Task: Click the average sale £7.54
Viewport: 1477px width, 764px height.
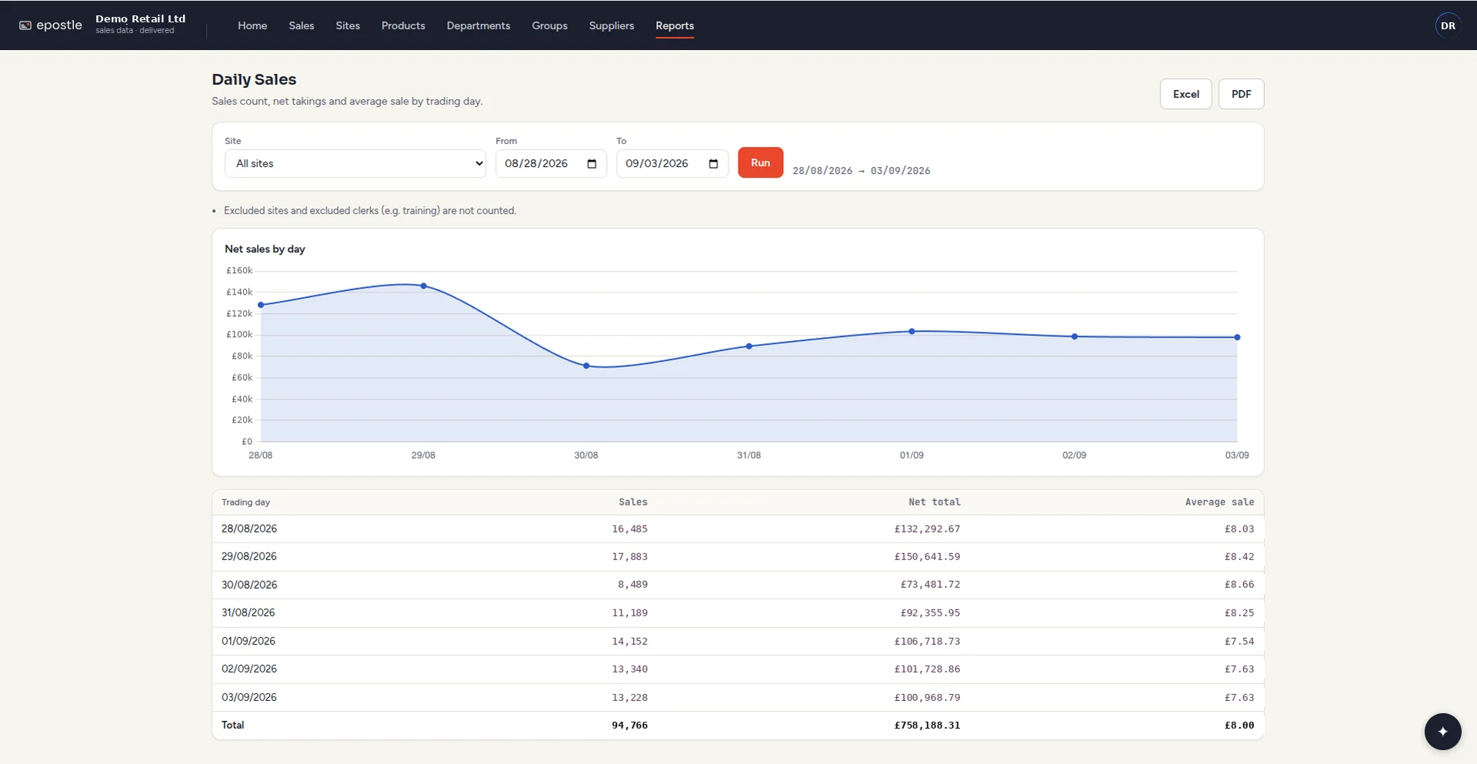Action: 1239,641
